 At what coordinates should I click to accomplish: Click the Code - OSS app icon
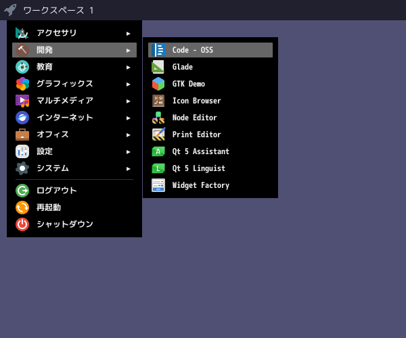158,50
